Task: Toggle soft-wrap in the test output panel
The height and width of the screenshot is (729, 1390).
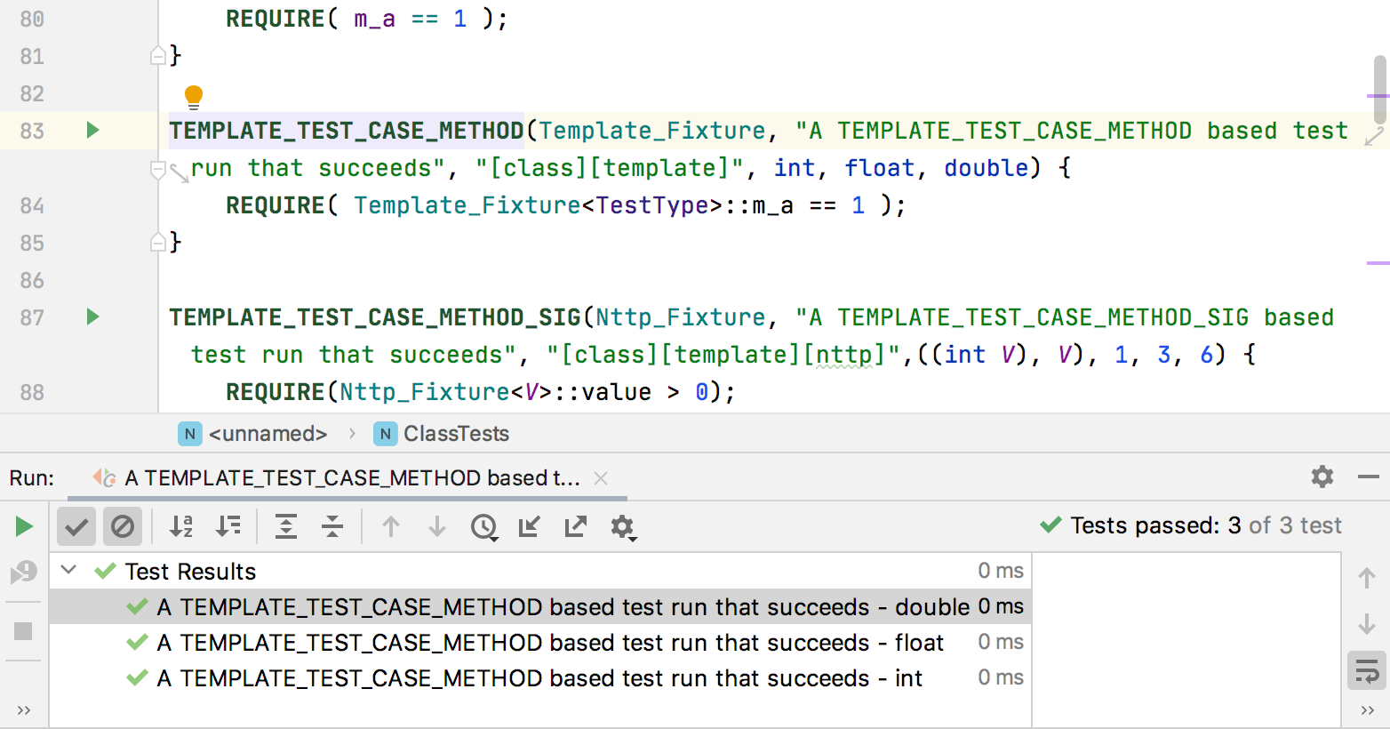Action: (1367, 670)
